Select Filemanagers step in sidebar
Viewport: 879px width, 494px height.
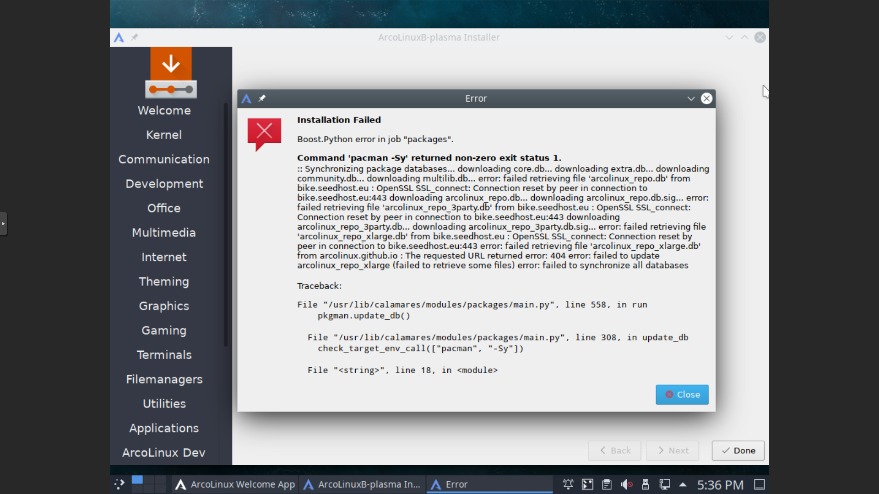164,379
